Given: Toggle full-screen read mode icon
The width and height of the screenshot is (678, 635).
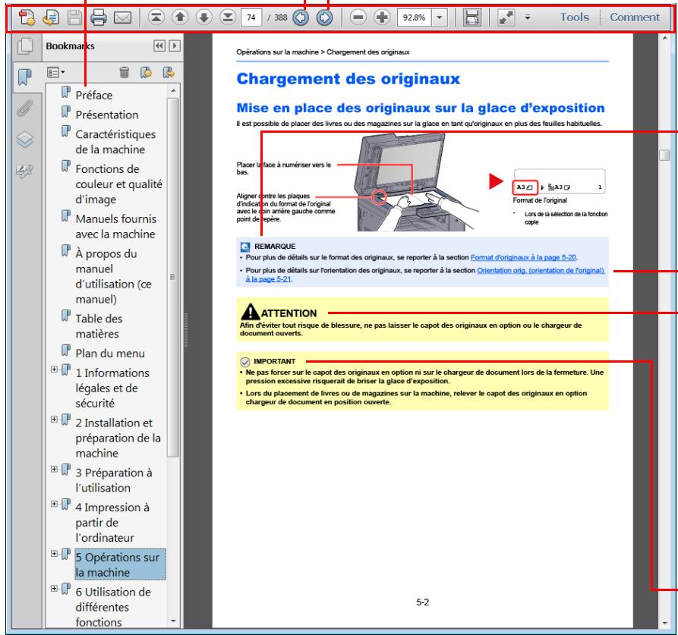Looking at the screenshot, I should point(506,17).
